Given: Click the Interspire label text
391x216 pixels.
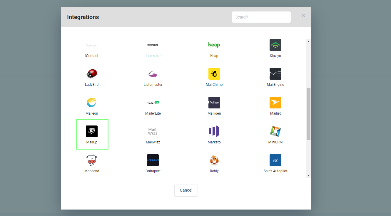Looking at the screenshot, I should coord(153,56).
